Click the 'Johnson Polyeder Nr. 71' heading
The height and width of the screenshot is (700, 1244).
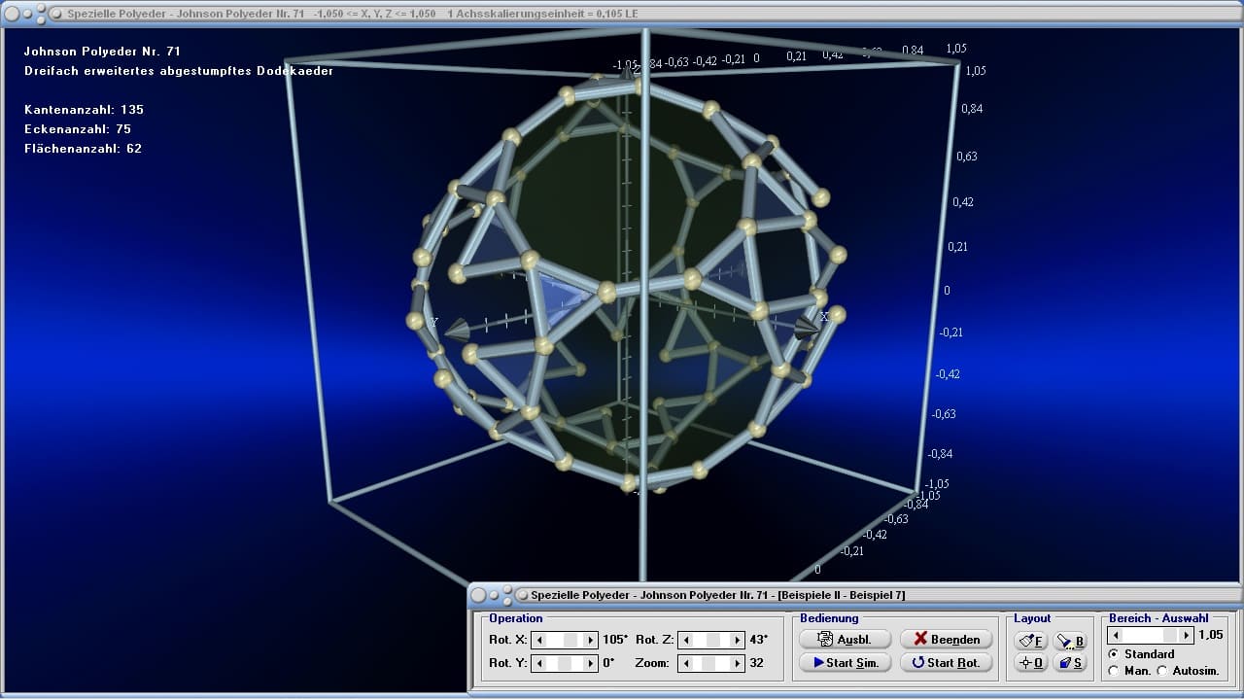click(x=102, y=52)
